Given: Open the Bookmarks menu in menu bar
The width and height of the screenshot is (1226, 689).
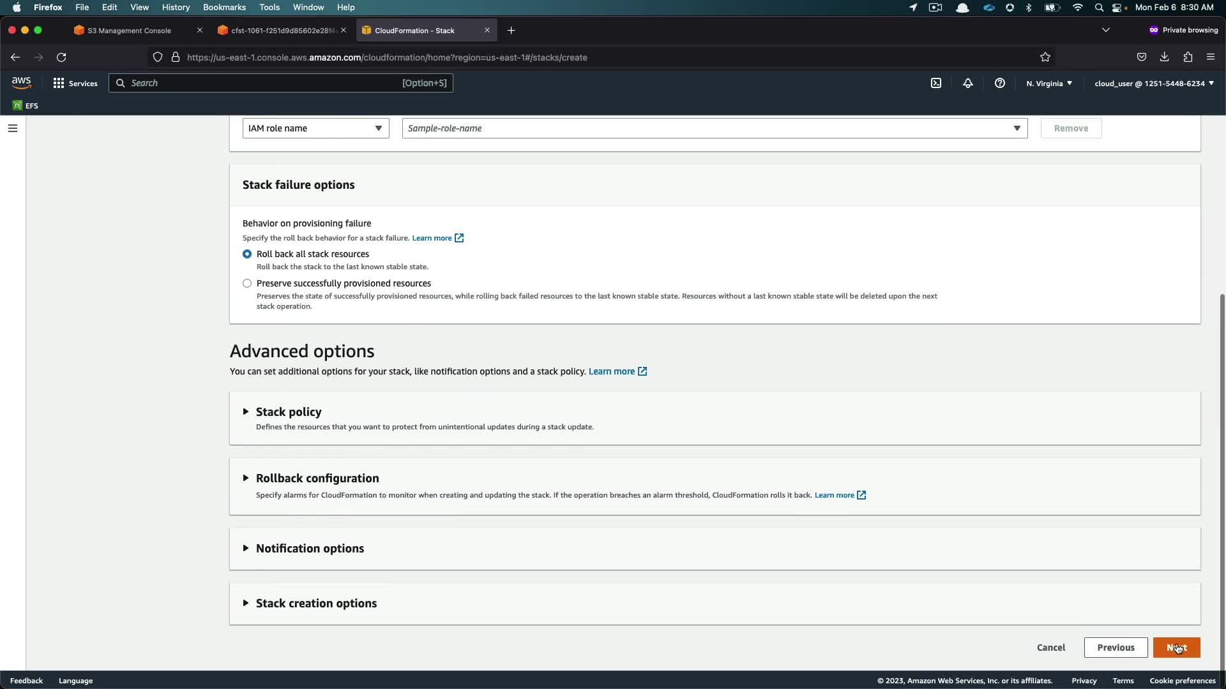Looking at the screenshot, I should pyautogui.click(x=224, y=7).
